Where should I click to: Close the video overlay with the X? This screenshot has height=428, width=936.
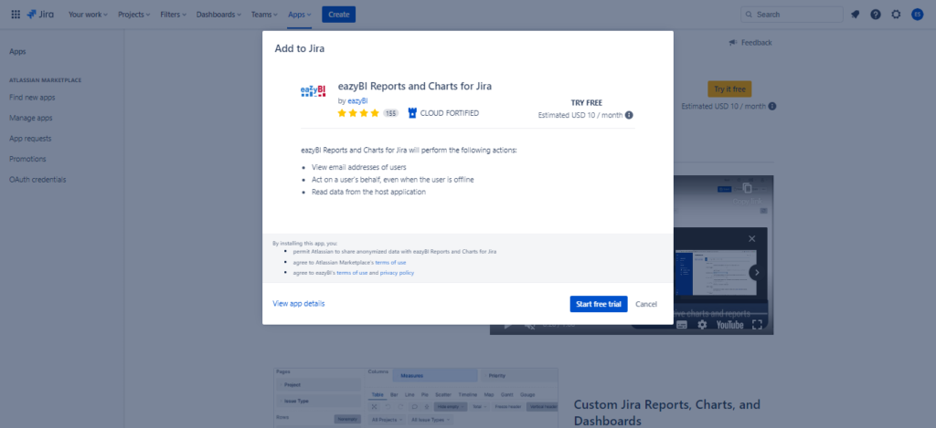(x=752, y=238)
